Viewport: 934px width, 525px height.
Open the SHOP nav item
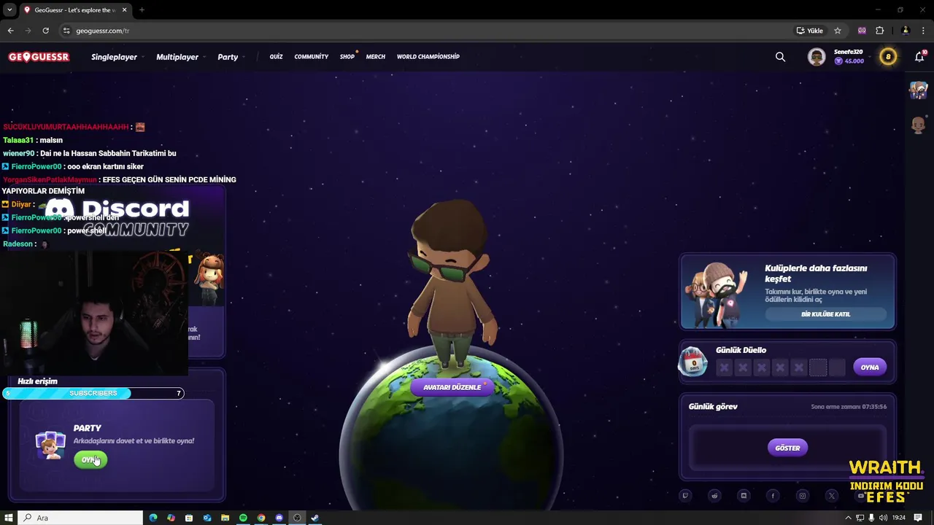click(x=347, y=57)
